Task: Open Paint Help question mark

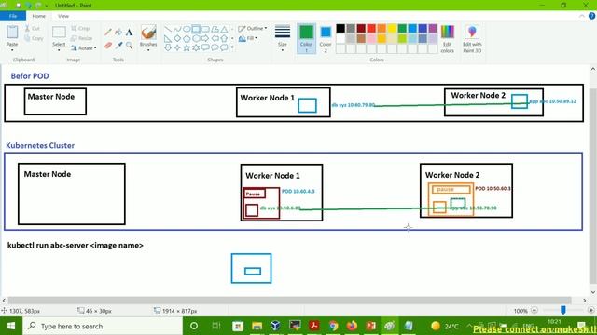Action: pos(592,16)
